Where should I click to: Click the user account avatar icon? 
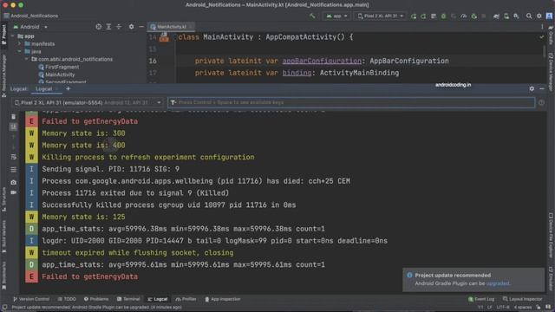coord(549,16)
